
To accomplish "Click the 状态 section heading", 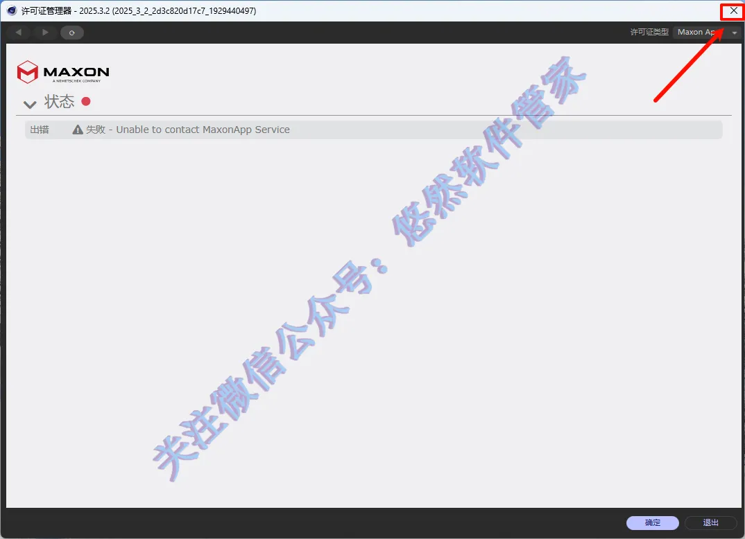I will 60,102.
